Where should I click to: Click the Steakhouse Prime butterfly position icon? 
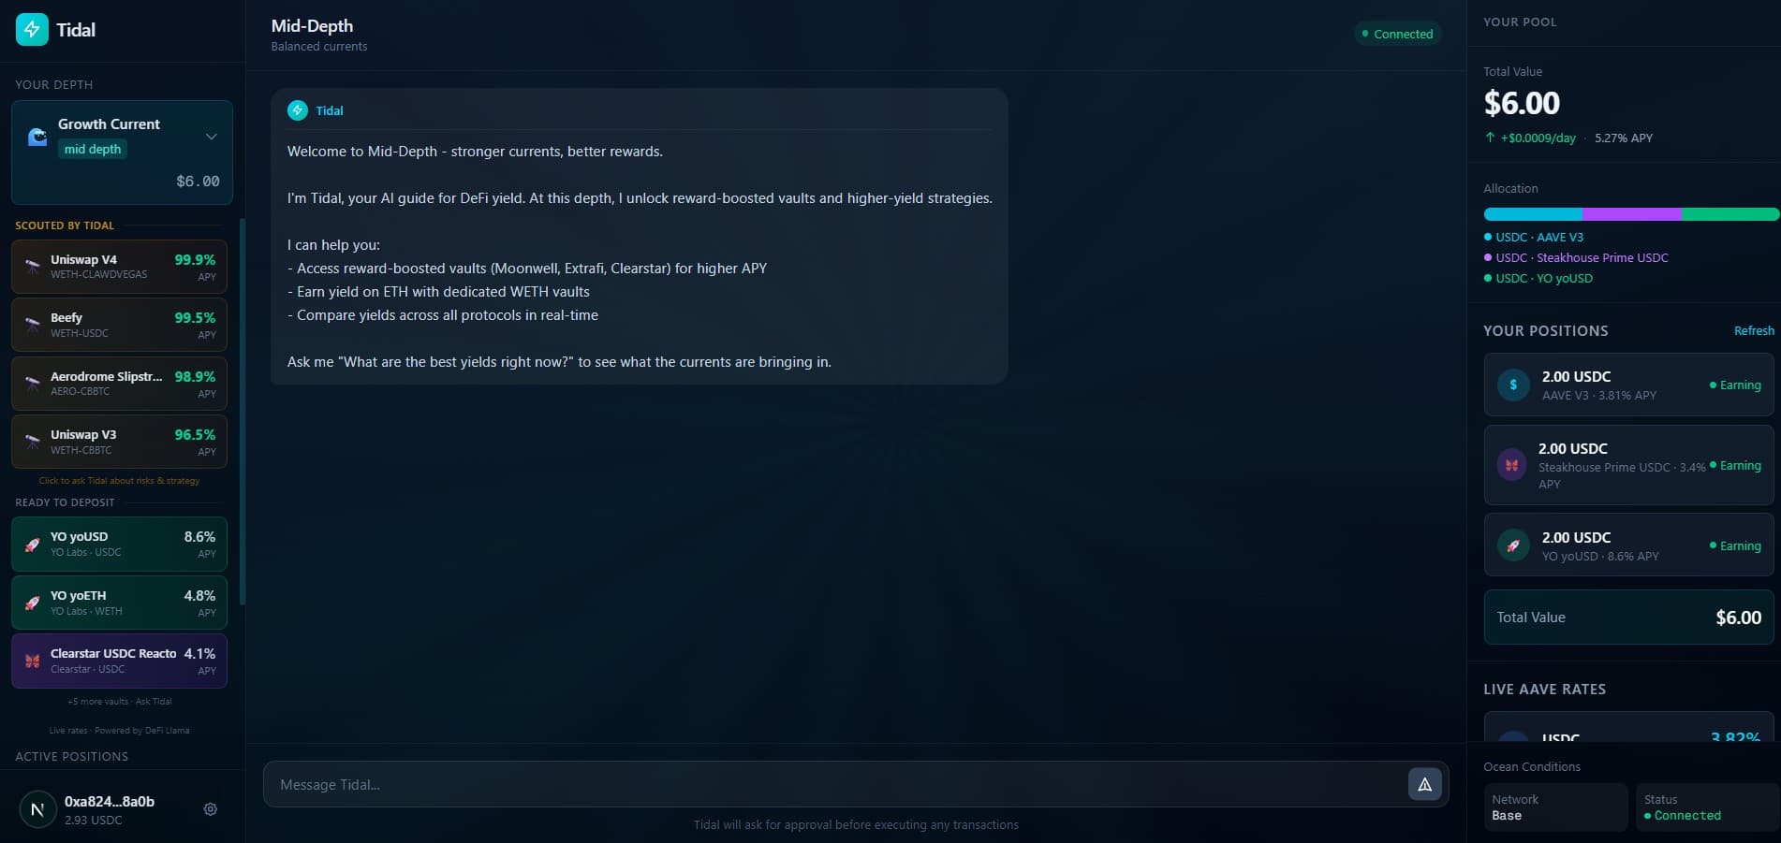coord(1511,465)
